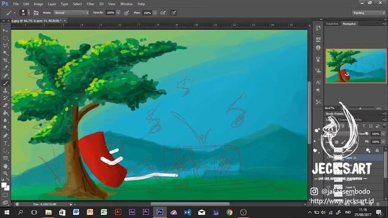Enable airbrush-style build-up
The image size is (388, 218).
(163, 13)
